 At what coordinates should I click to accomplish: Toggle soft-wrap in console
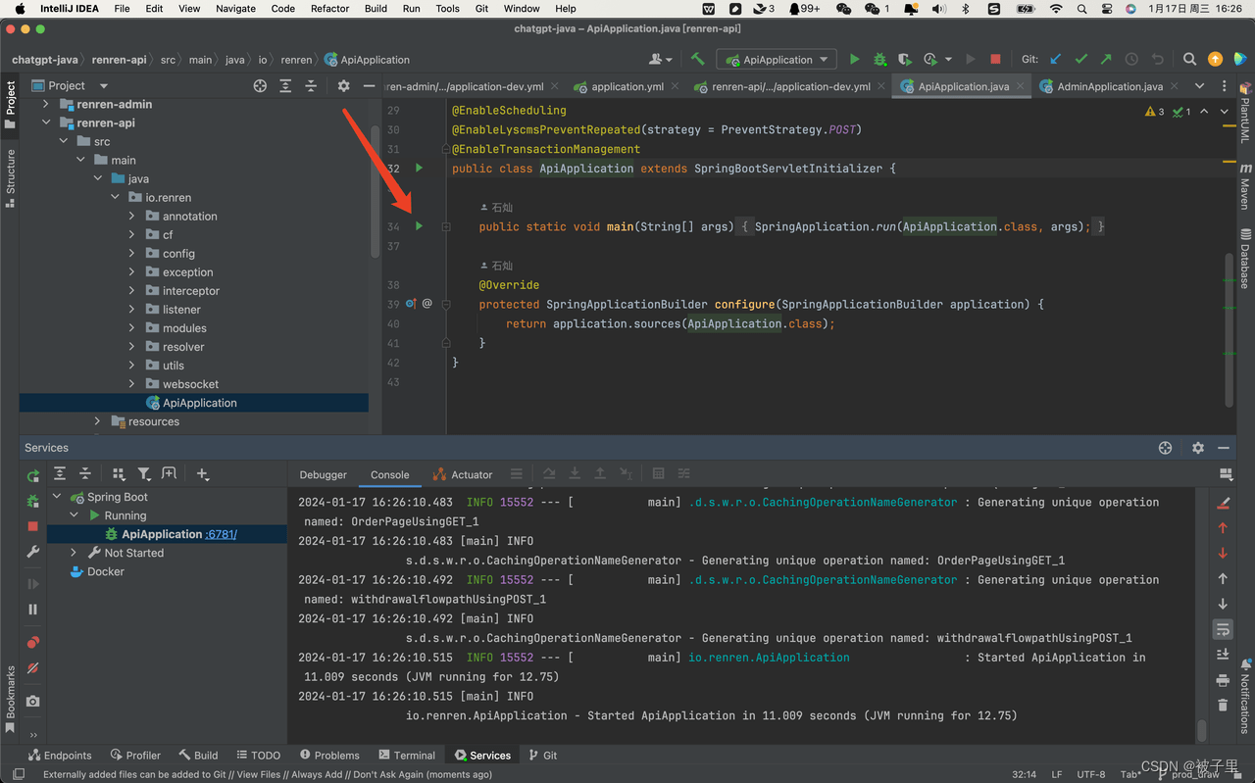pyautogui.click(x=1223, y=629)
